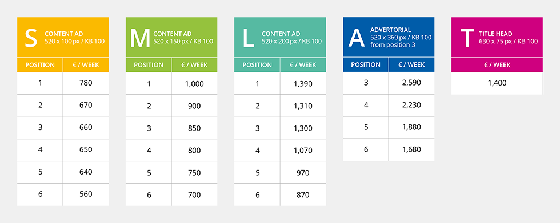
Task: Click the large S letter icon
Action: (x=31, y=38)
